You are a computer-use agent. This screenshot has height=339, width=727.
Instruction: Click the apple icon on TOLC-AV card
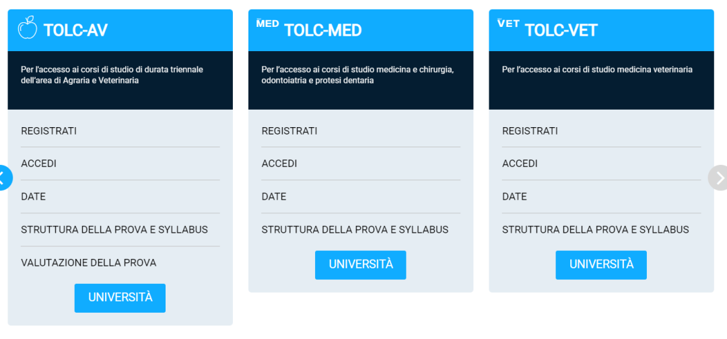pyautogui.click(x=27, y=28)
